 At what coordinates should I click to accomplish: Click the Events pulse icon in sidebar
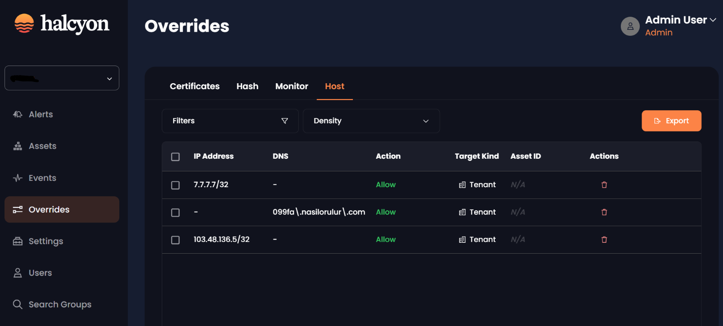(18, 178)
